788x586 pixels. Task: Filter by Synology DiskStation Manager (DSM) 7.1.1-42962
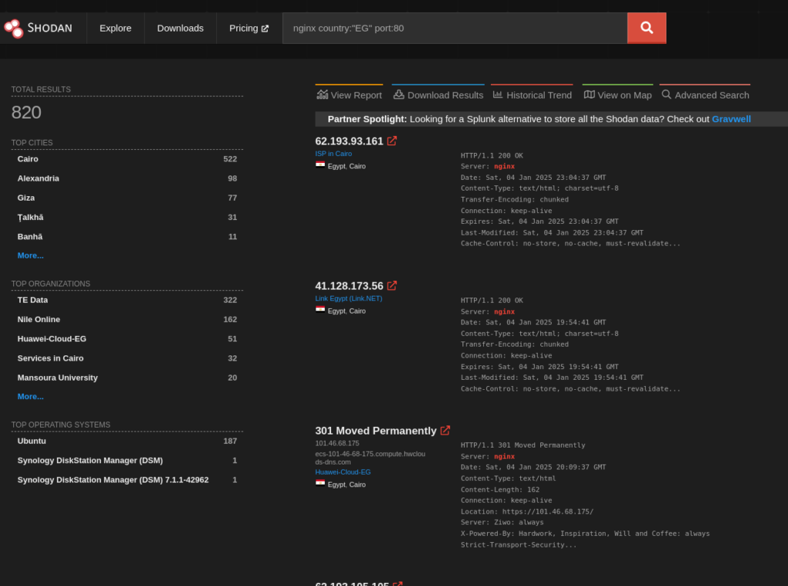click(113, 480)
